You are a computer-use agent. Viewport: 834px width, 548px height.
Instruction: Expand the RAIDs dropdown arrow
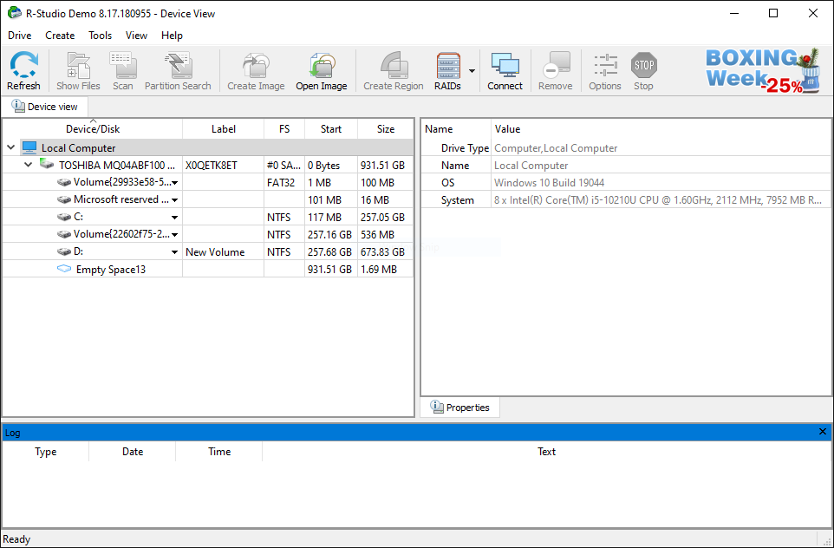click(472, 71)
